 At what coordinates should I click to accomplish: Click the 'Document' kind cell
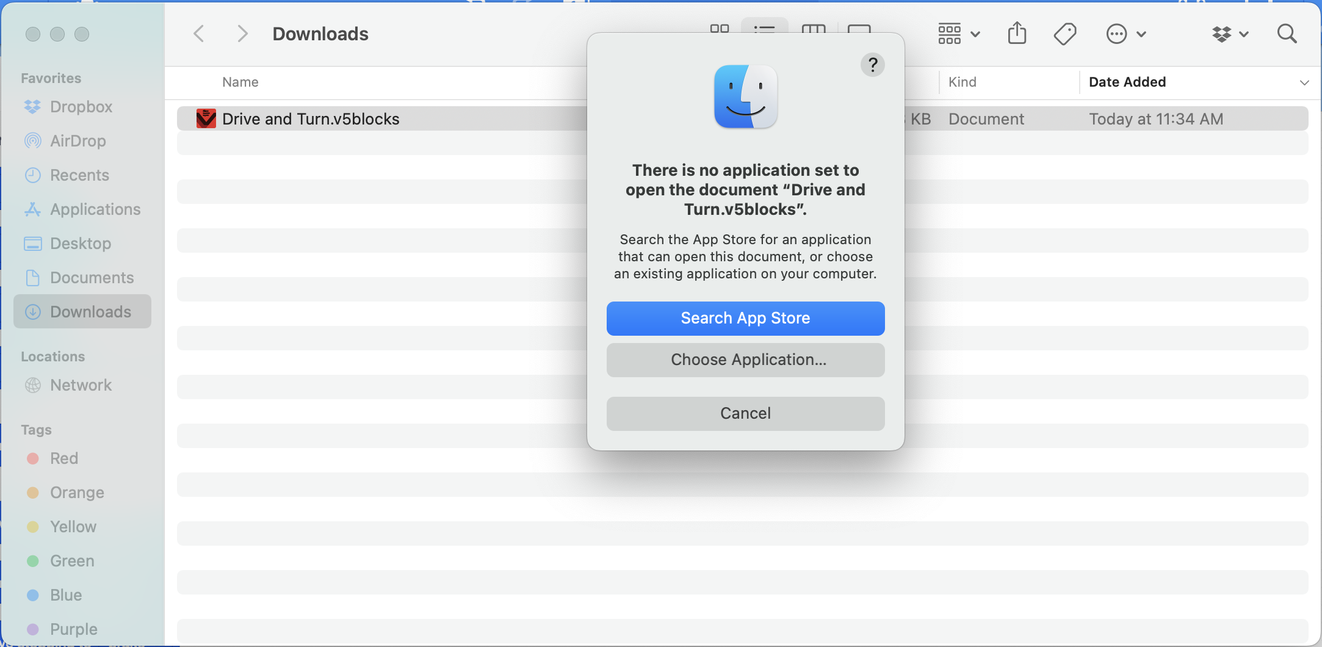pyautogui.click(x=986, y=119)
